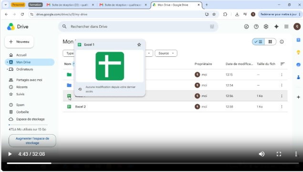Open browser extensions puzzle icon
The image size is (303, 172).
click(x=225, y=14)
